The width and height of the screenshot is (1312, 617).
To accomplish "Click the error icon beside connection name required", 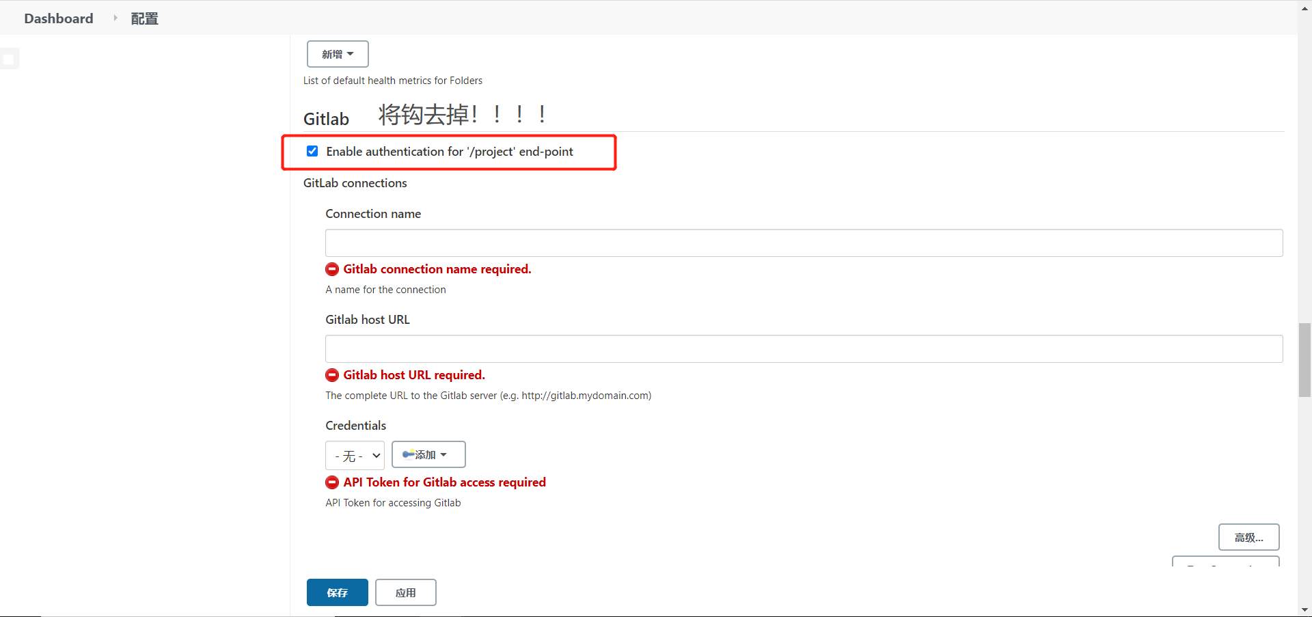I will tap(332, 269).
